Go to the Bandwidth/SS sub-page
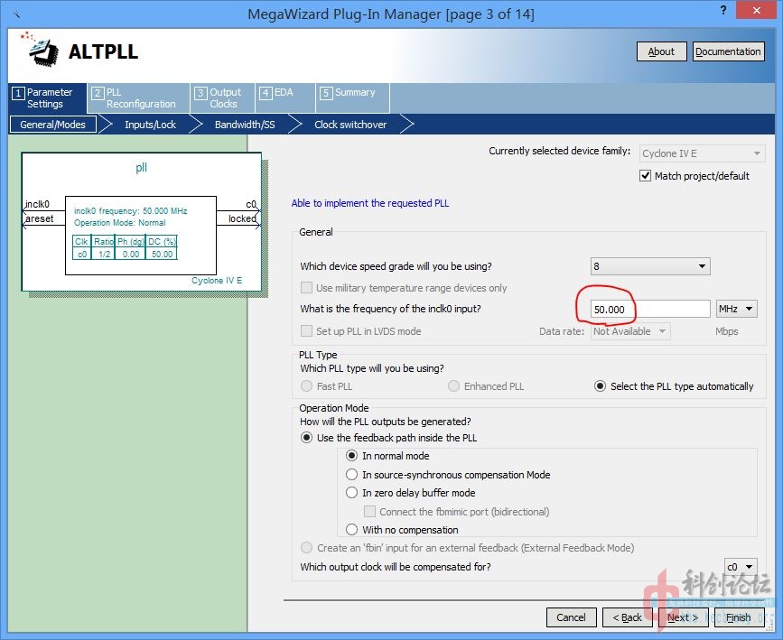Viewport: 783px width, 640px height. (245, 125)
